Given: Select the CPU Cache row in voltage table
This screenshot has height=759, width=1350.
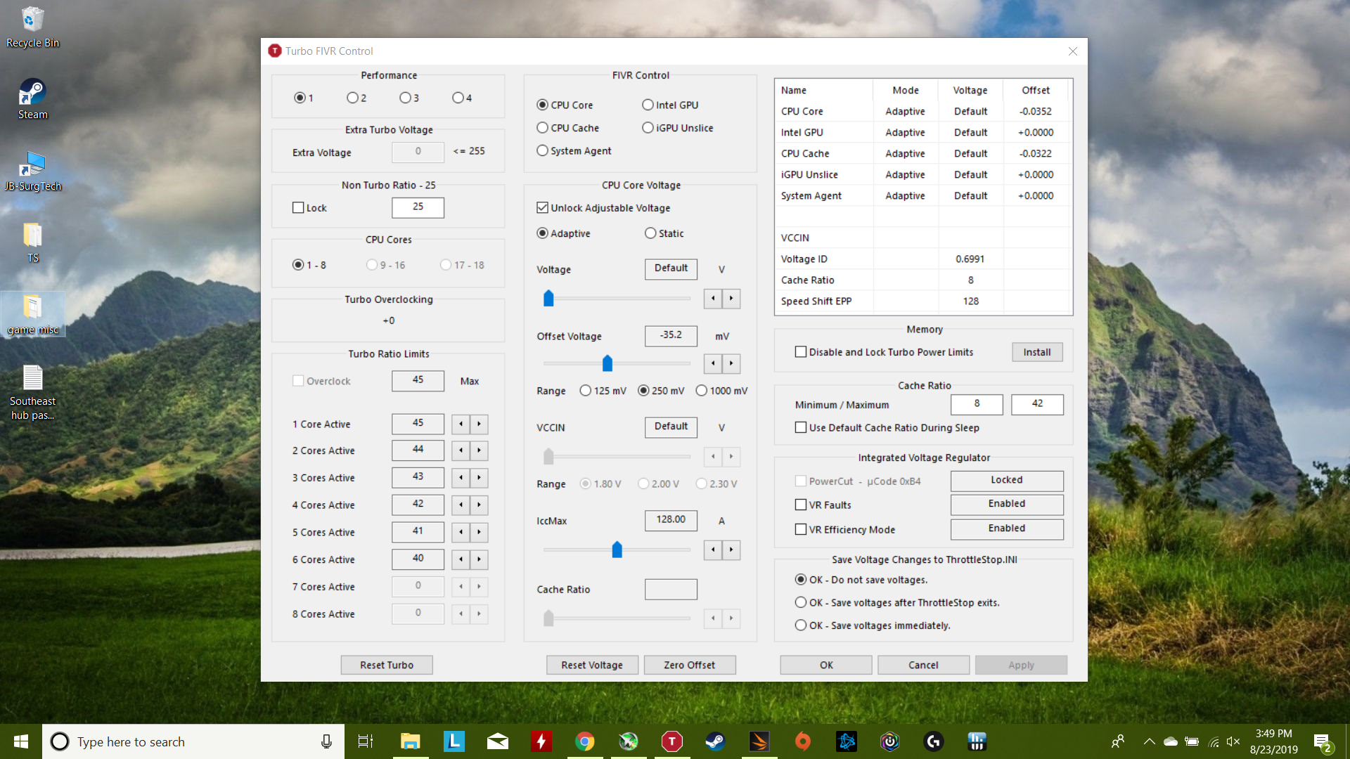Looking at the screenshot, I should point(923,153).
